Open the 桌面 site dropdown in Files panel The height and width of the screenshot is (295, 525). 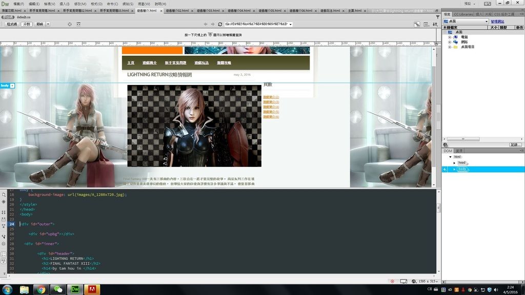coord(466,22)
